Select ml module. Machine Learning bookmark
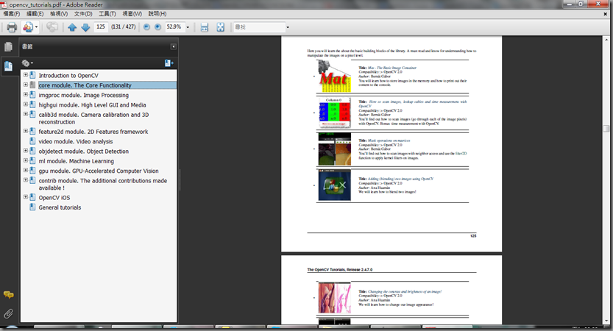 (x=77, y=161)
